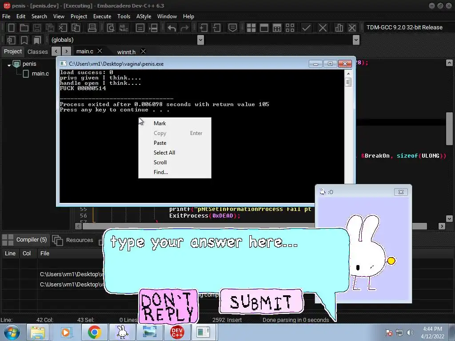Click the editor scroll-right arrow

tap(442, 226)
